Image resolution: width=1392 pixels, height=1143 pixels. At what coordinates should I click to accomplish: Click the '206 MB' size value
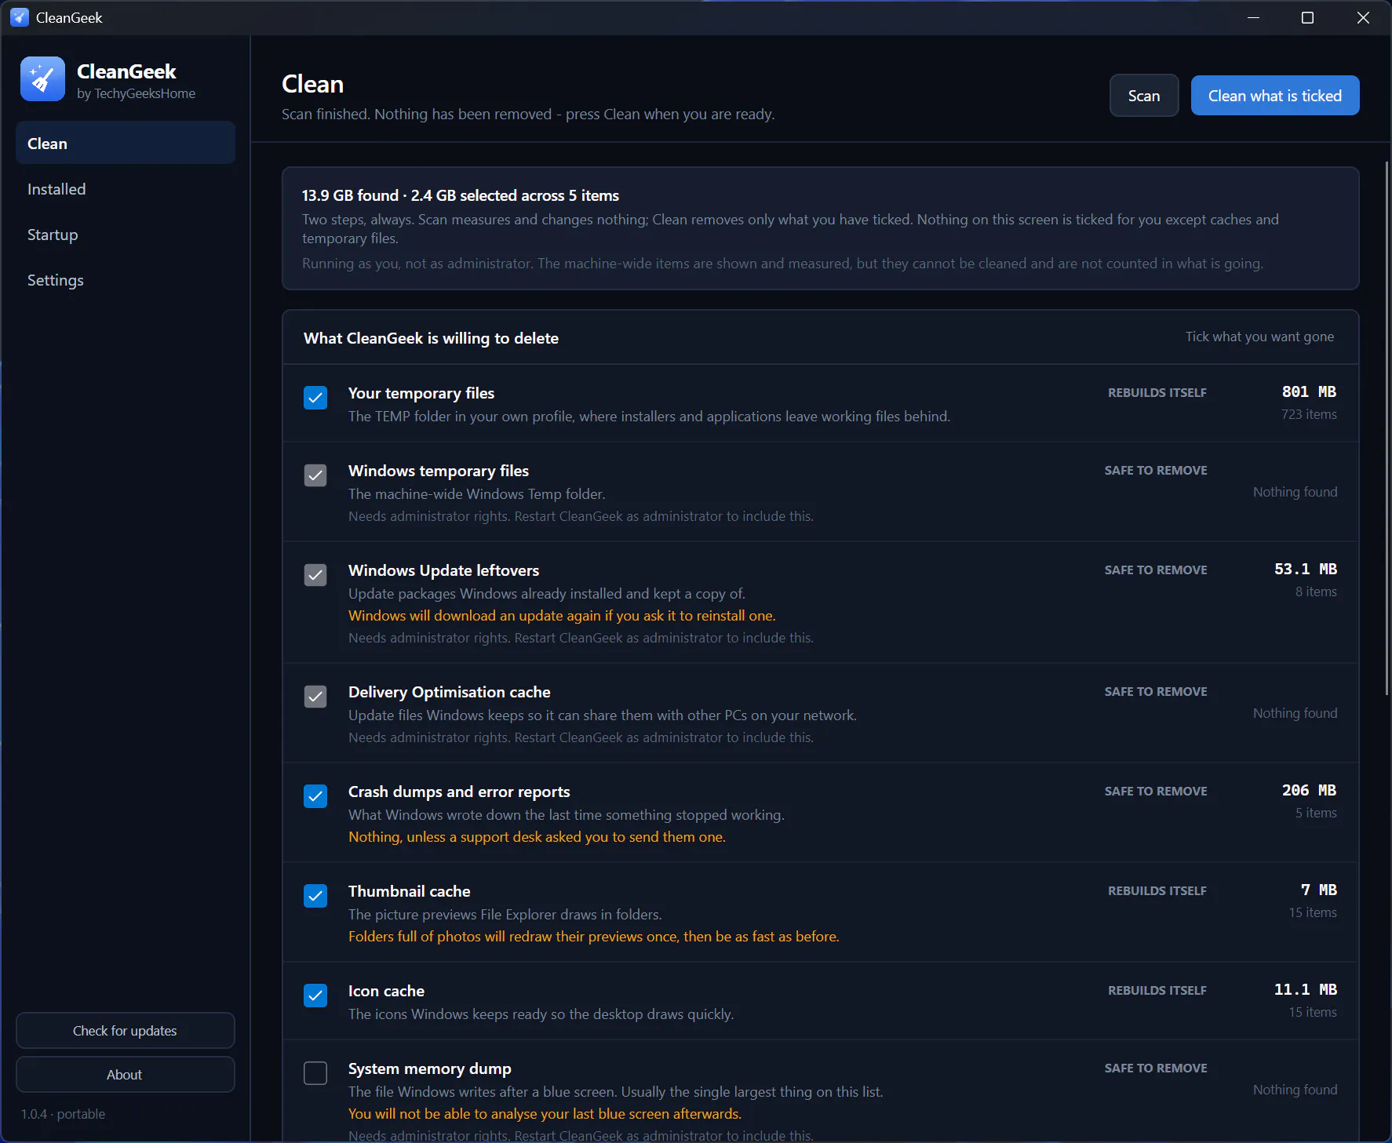pos(1309,790)
